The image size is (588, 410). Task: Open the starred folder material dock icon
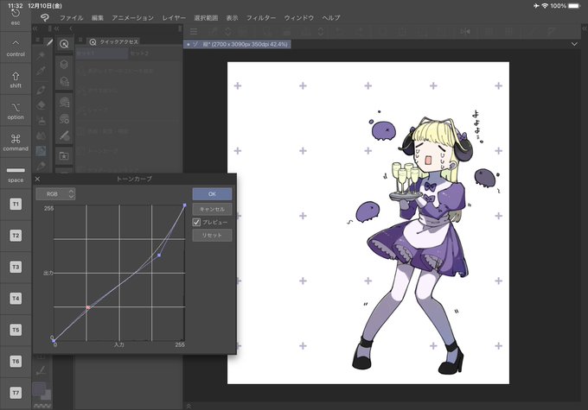click(64, 155)
